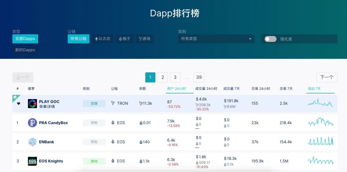
Task: Favorite PLAY GOC with heart icon
Action: coord(19,104)
